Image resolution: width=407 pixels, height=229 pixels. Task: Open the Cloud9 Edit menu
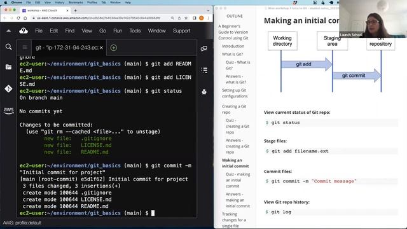point(53,31)
